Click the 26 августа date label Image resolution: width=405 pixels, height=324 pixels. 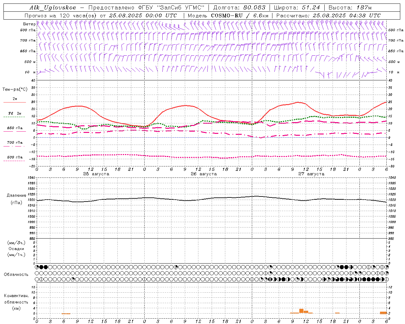pos(204,174)
